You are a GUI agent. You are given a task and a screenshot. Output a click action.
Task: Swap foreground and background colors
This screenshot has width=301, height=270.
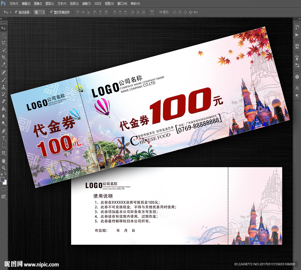click(x=5, y=173)
